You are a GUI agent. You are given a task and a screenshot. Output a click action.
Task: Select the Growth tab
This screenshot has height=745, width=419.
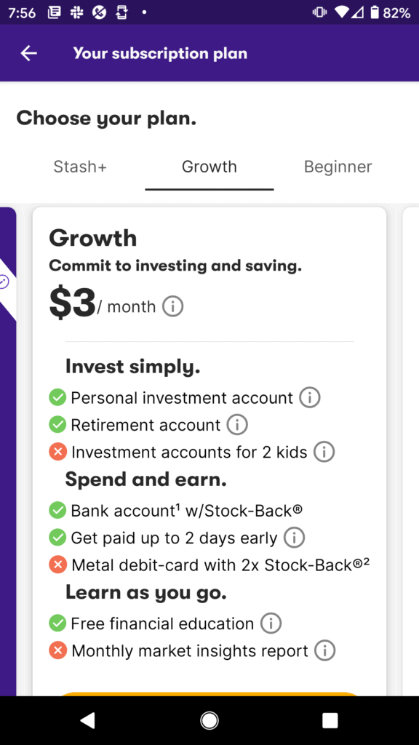(209, 167)
